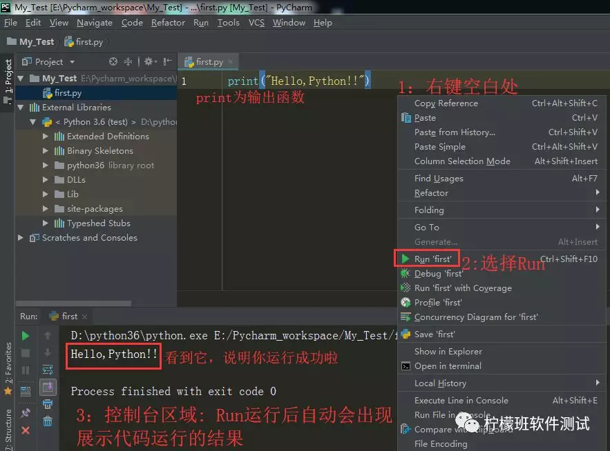Click the green Rerun button in Run panel
This screenshot has width=610, height=451.
point(26,336)
